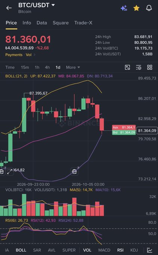Tap the globe news event marker near 2026-10-05
The width and height of the screenshot is (158, 255).
tap(75, 171)
